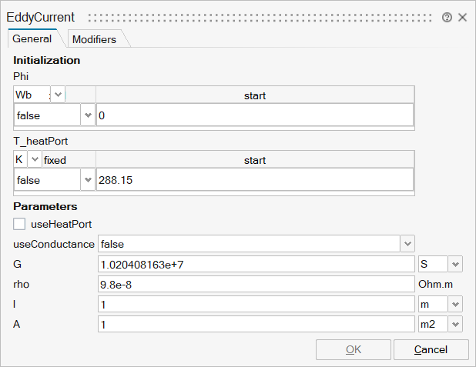
Task: Click the l length input field
Action: [x=256, y=304]
